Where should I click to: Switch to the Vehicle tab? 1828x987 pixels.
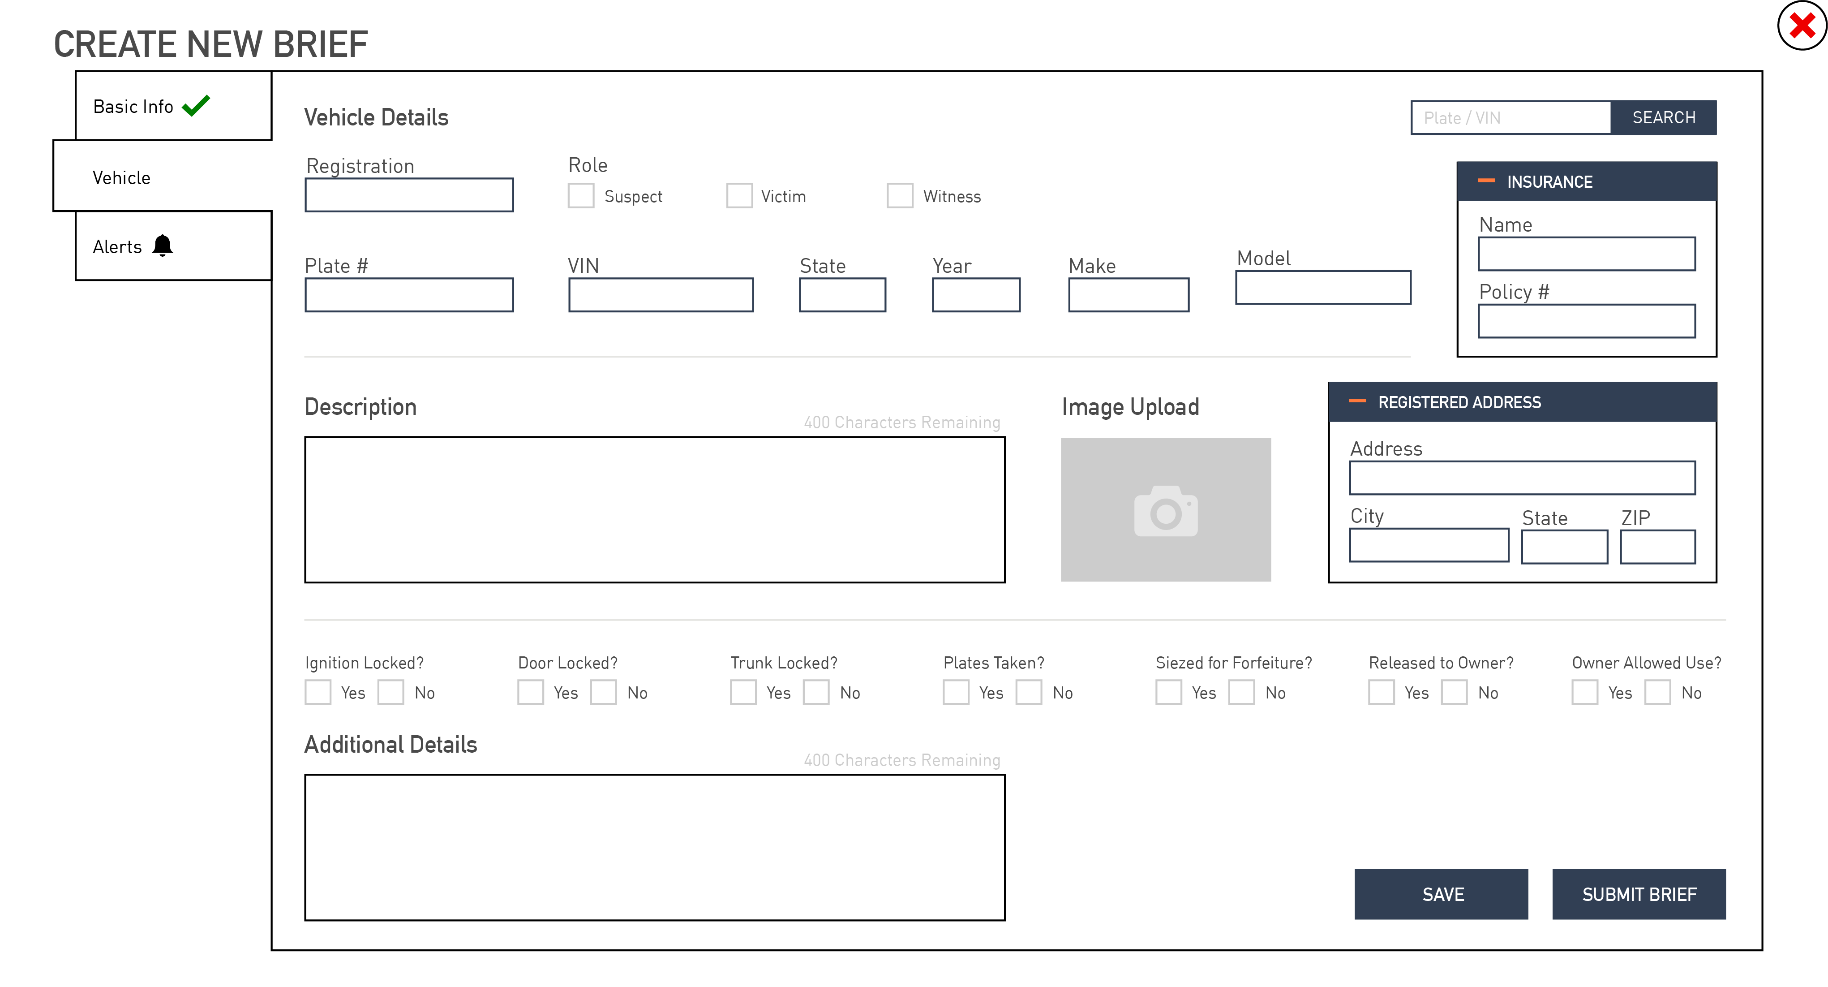[163, 176]
